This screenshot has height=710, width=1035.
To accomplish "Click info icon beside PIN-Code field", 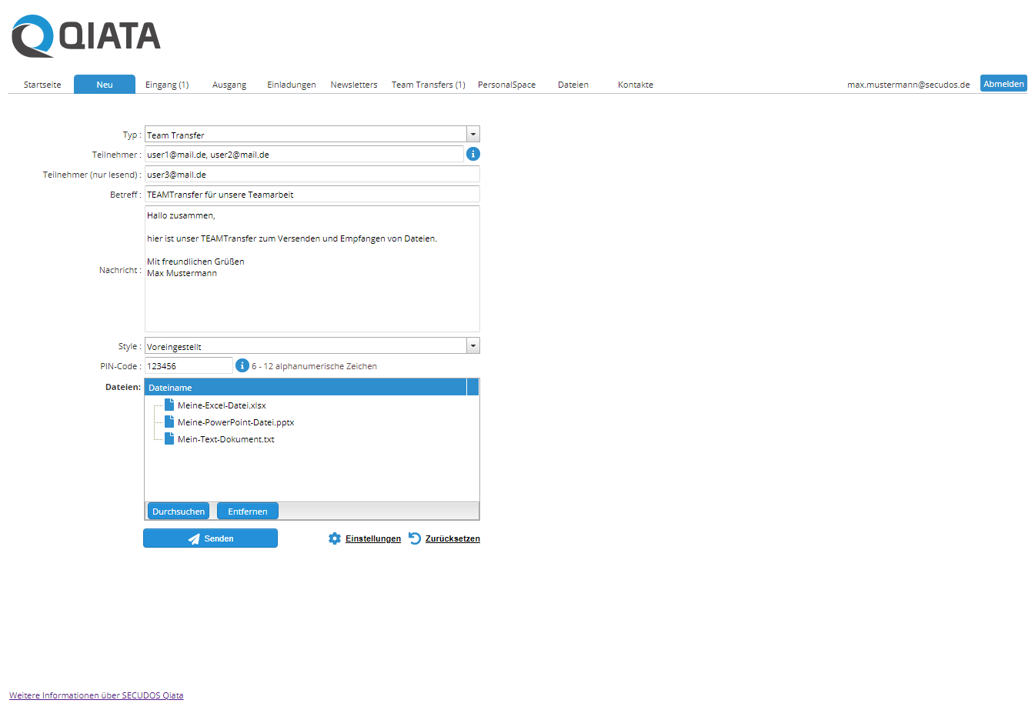I will point(242,365).
